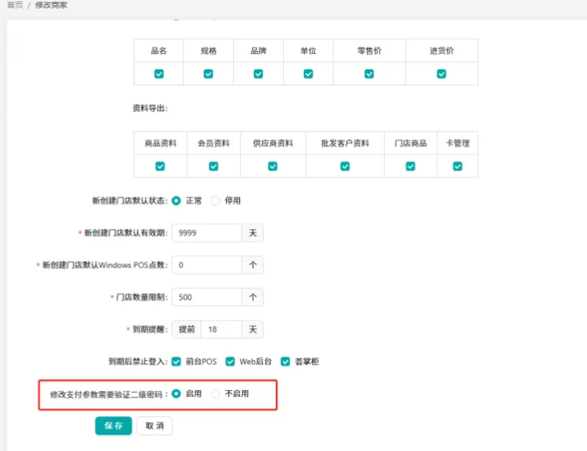The width and height of the screenshot is (587, 451).
Task: Toggle the 商品资料 export checkbox
Action: (x=160, y=166)
